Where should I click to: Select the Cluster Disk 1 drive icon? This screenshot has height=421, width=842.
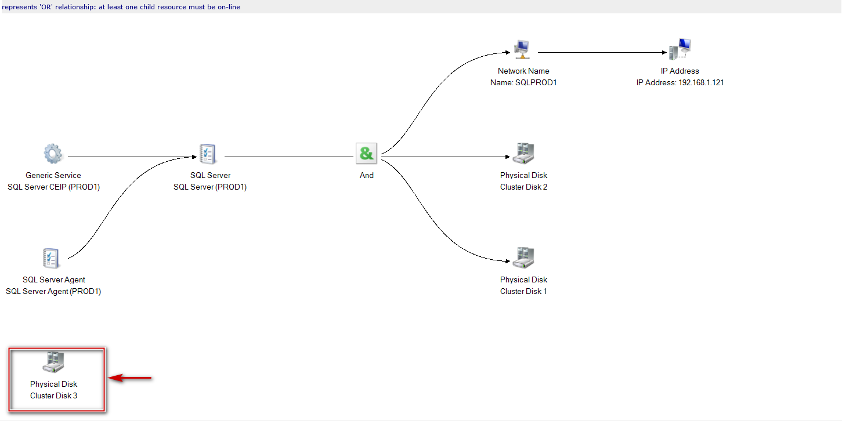pos(523,258)
